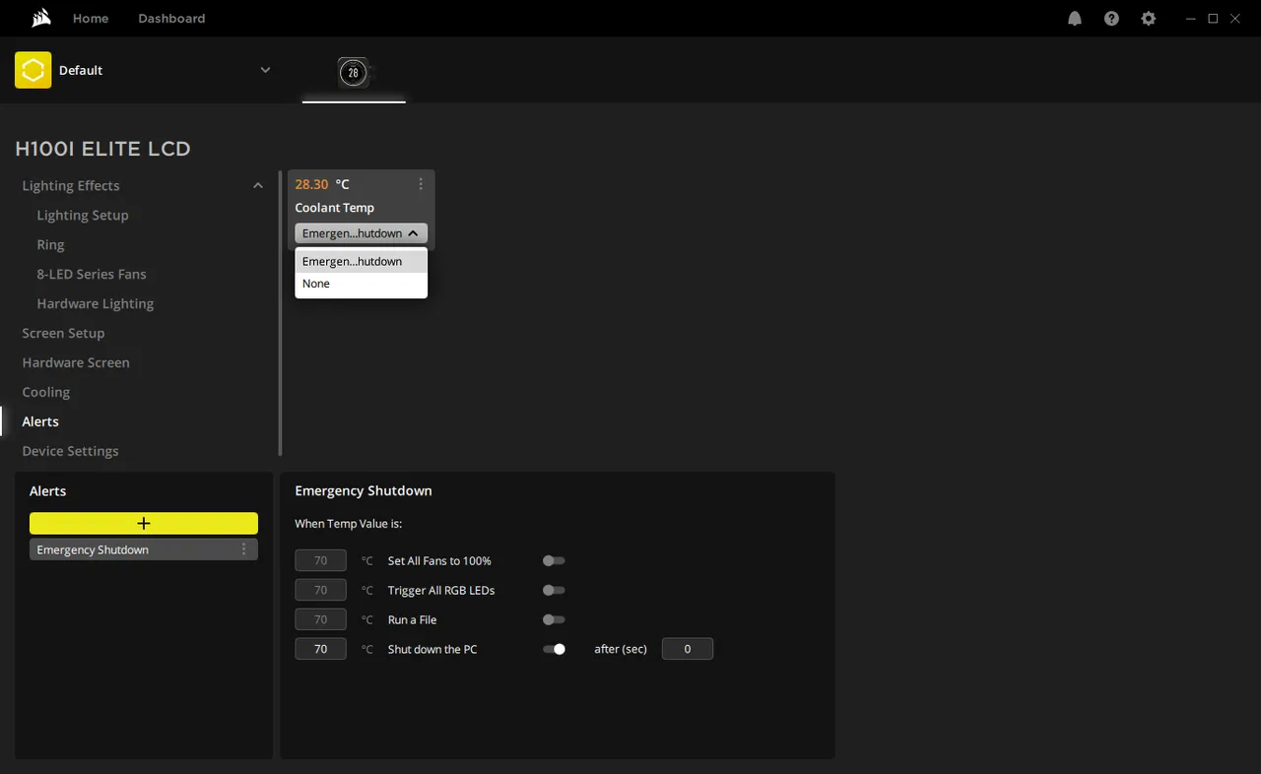Viewport: 1261px width, 774px height.
Task: Select the Emergency Shutdown alert entry
Action: (144, 549)
